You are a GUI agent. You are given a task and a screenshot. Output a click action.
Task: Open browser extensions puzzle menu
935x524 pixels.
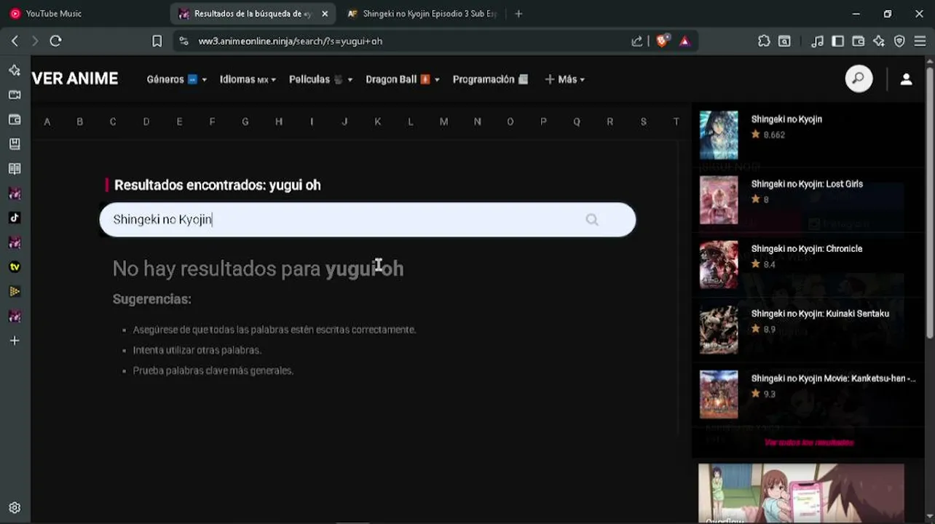tap(764, 41)
